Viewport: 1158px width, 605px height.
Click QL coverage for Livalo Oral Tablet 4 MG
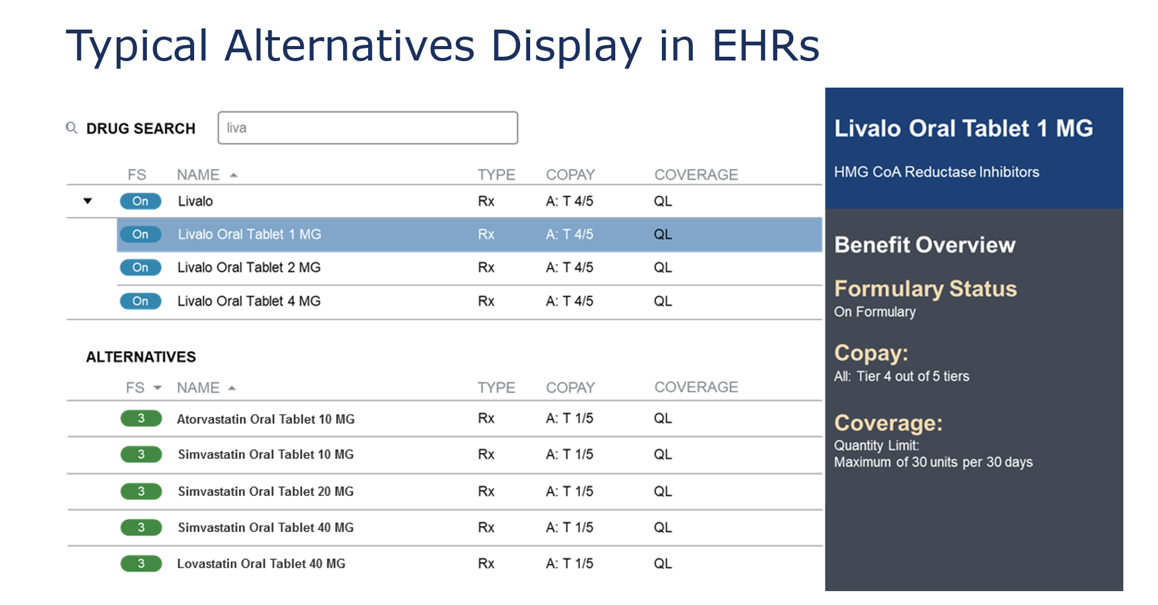click(x=663, y=301)
